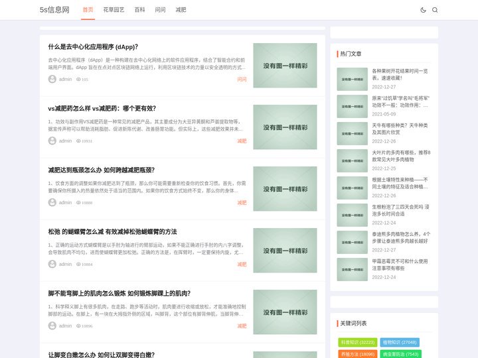Open article 让脚变白嫩怎么办
This screenshot has width=478, height=358.
click(x=101, y=355)
